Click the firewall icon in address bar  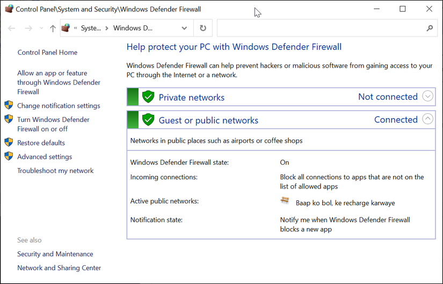pyautogui.click(x=66, y=28)
